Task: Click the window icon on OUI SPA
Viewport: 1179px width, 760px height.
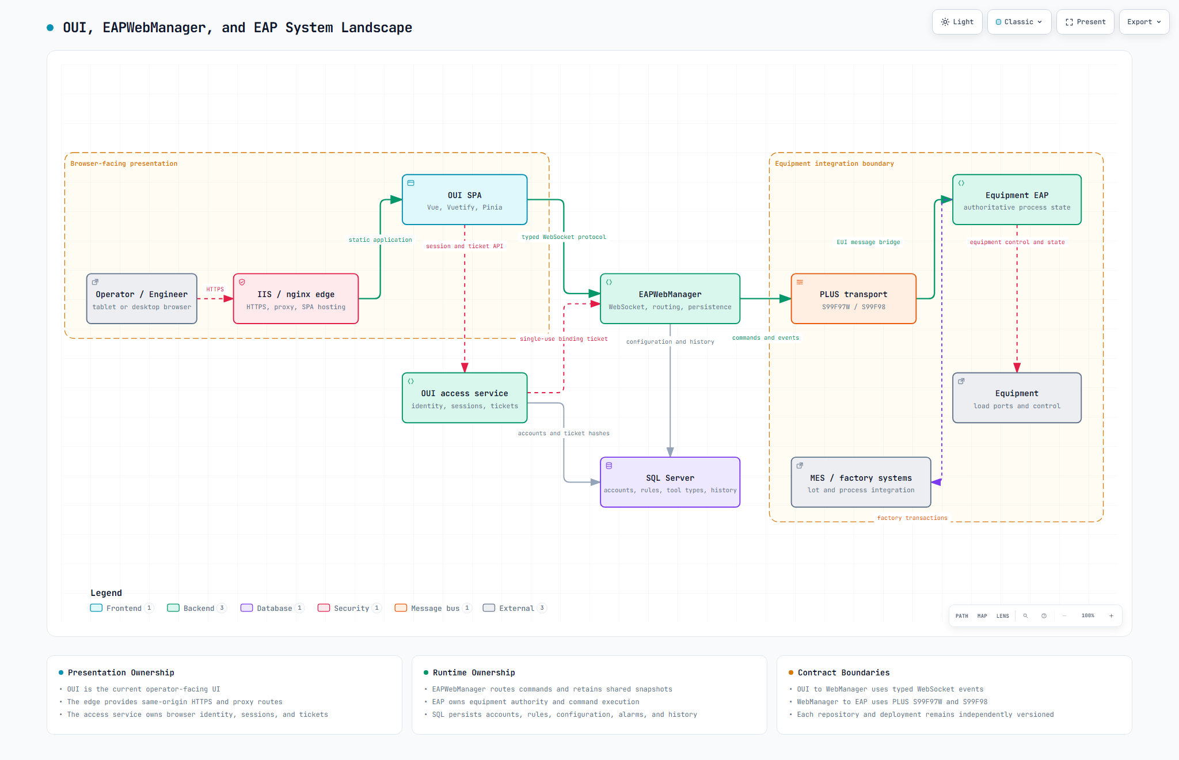Action: pyautogui.click(x=411, y=183)
